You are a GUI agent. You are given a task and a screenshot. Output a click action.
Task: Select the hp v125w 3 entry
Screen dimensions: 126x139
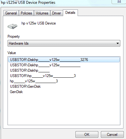pyautogui.click(x=64, y=81)
